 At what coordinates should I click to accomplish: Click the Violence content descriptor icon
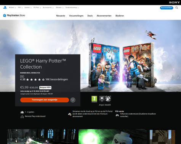108,99
